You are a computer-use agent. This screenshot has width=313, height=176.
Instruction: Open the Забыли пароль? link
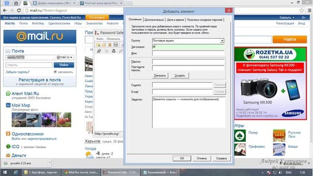18,72
